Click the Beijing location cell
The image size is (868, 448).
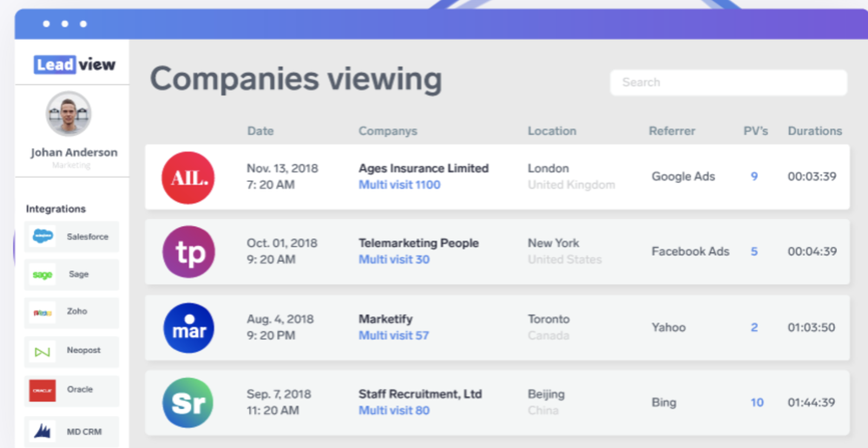pos(546,394)
